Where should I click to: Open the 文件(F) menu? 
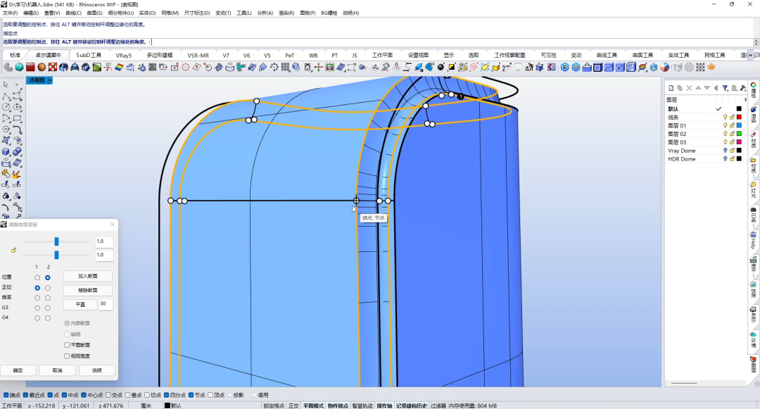[10, 13]
